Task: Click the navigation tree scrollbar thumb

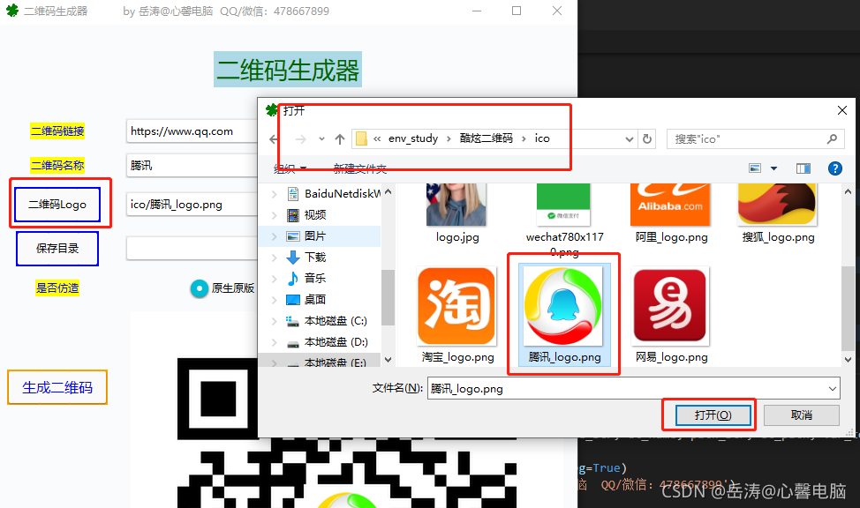Action: point(389,297)
